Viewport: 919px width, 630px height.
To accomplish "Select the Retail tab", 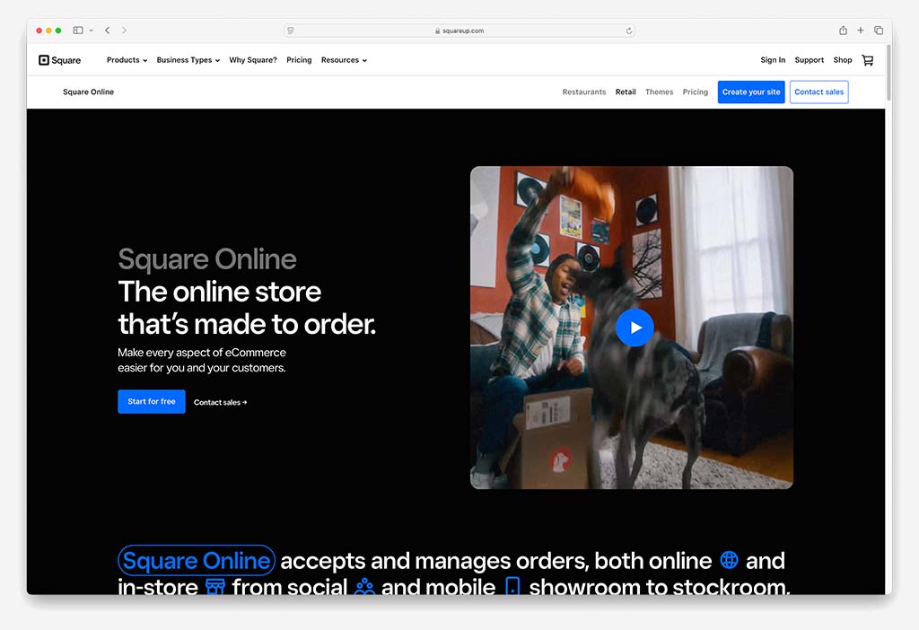I will (x=626, y=92).
